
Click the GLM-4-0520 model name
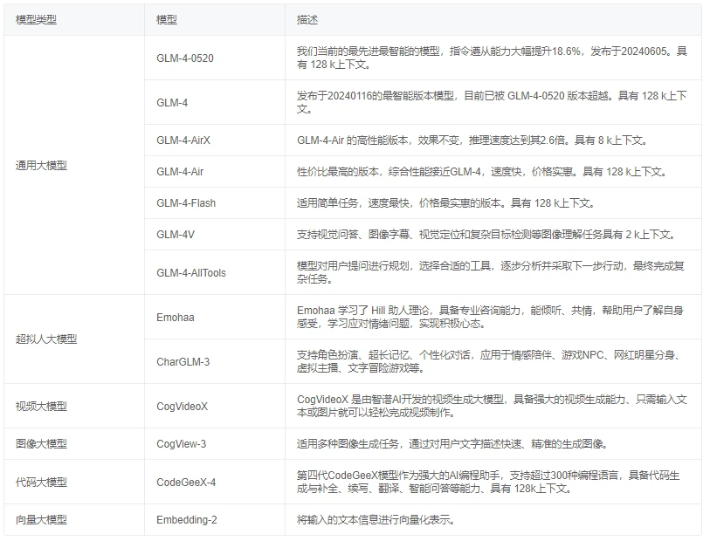click(x=185, y=58)
